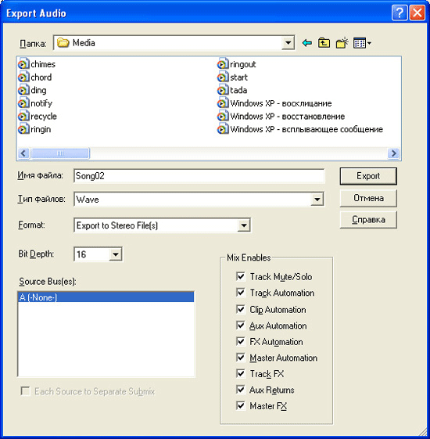This screenshot has width=430, height=439.
Task: Click the Song02 file name field
Action: (x=199, y=176)
